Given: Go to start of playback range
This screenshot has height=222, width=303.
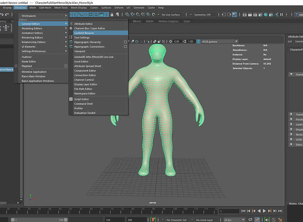Looking at the screenshot, I should click(x=243, y=211).
